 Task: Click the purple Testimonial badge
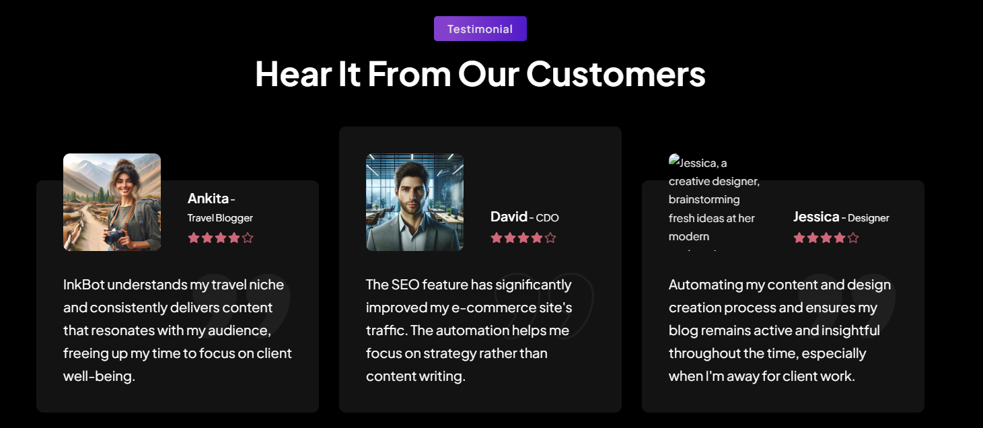(x=480, y=29)
